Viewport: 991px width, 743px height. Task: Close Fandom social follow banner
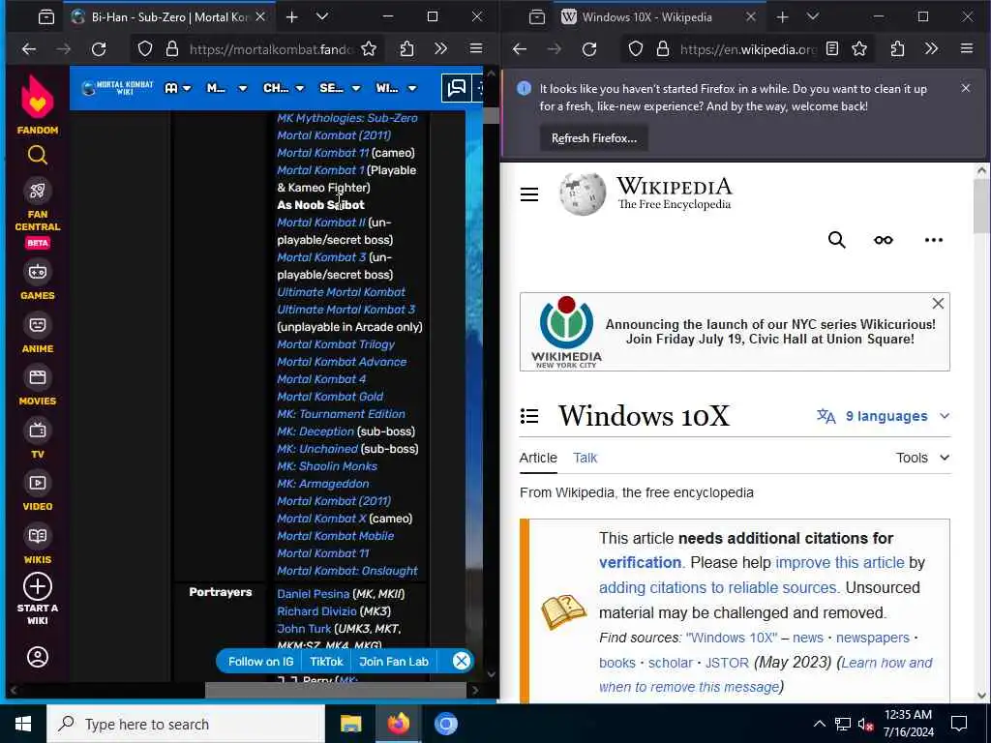[x=462, y=662]
